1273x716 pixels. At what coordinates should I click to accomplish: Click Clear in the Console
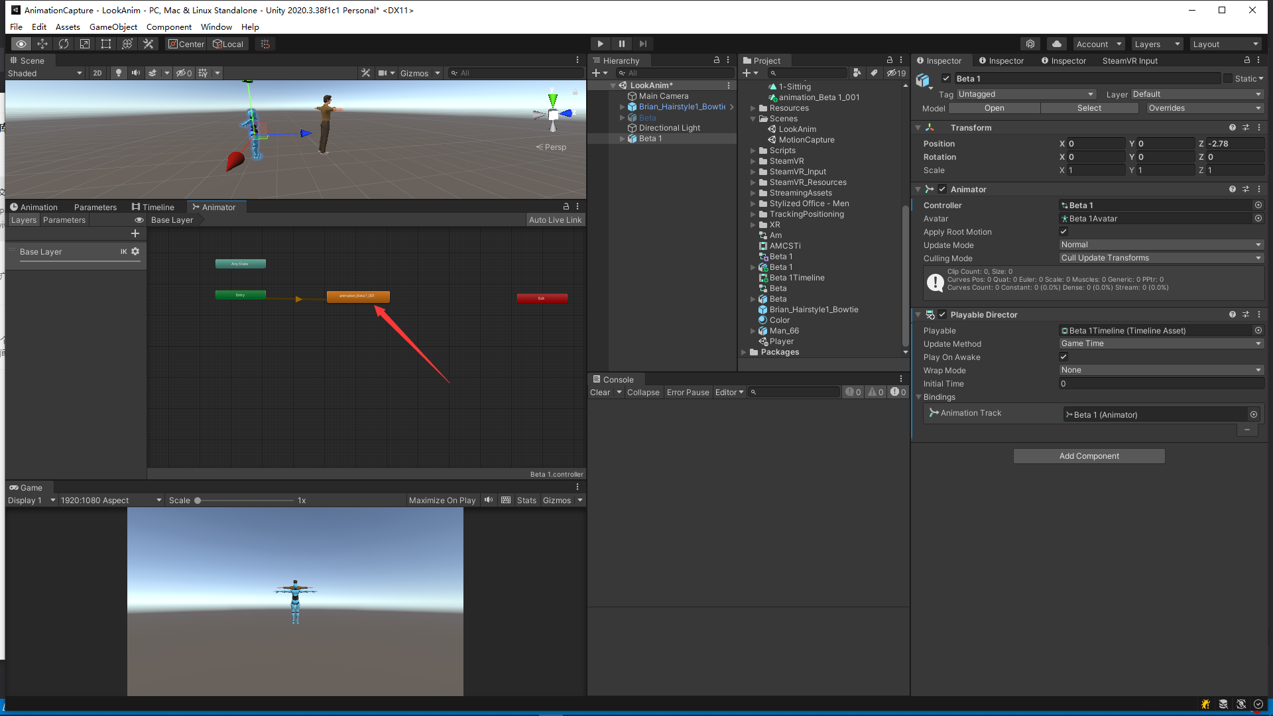click(x=599, y=392)
